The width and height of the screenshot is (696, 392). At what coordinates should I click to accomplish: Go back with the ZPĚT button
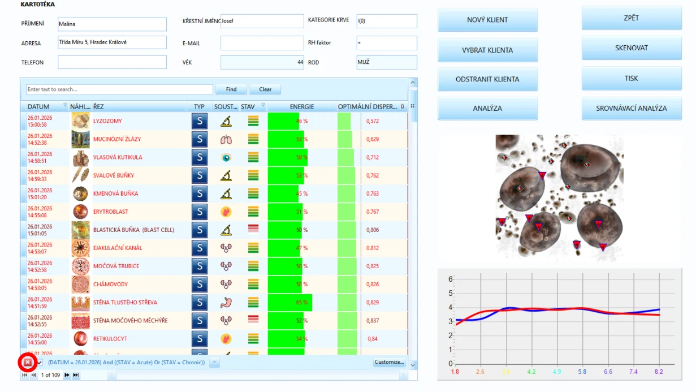(632, 18)
